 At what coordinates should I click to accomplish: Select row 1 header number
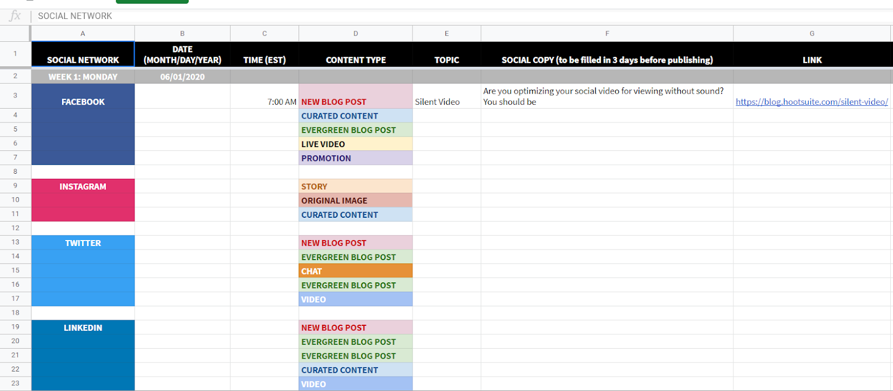pos(15,54)
